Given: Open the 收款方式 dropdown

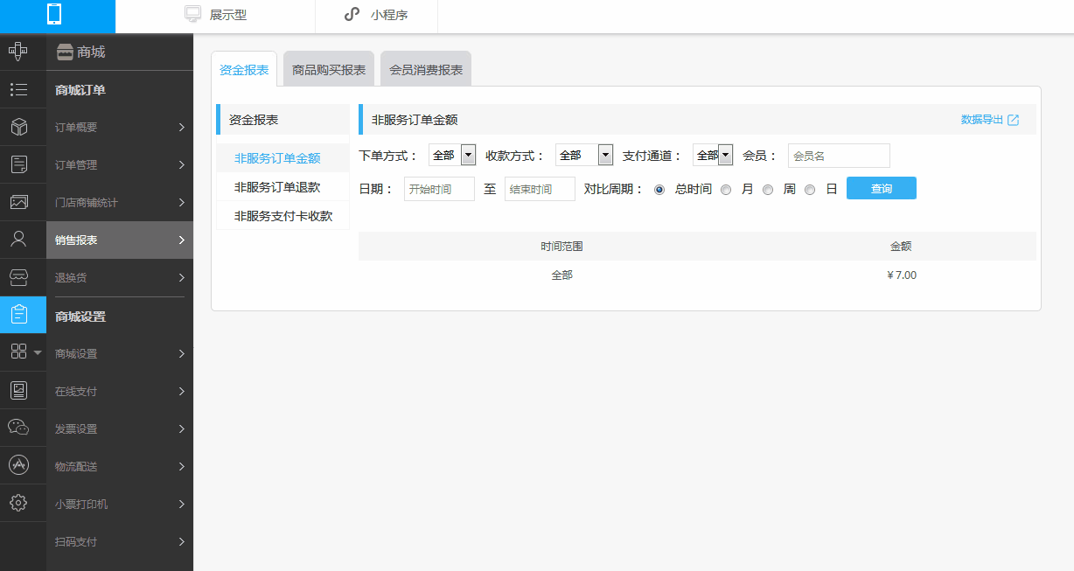Looking at the screenshot, I should 584,155.
